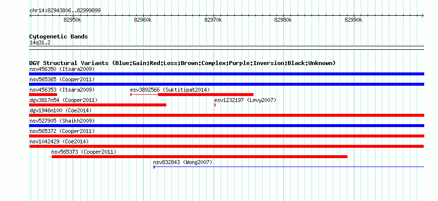Select the thin blue nsv832843 line

pos(289,167)
